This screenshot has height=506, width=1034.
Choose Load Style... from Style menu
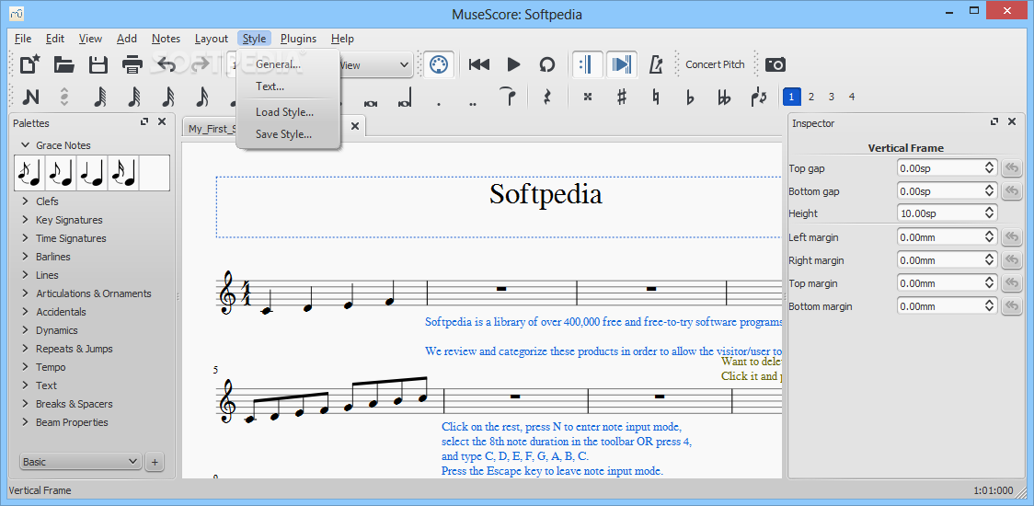click(288, 112)
